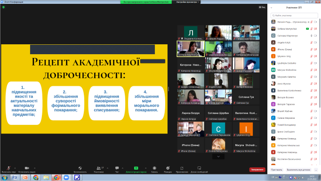Select divider handle between slide and gallery
This screenshot has width=321, height=181.
[169, 89]
